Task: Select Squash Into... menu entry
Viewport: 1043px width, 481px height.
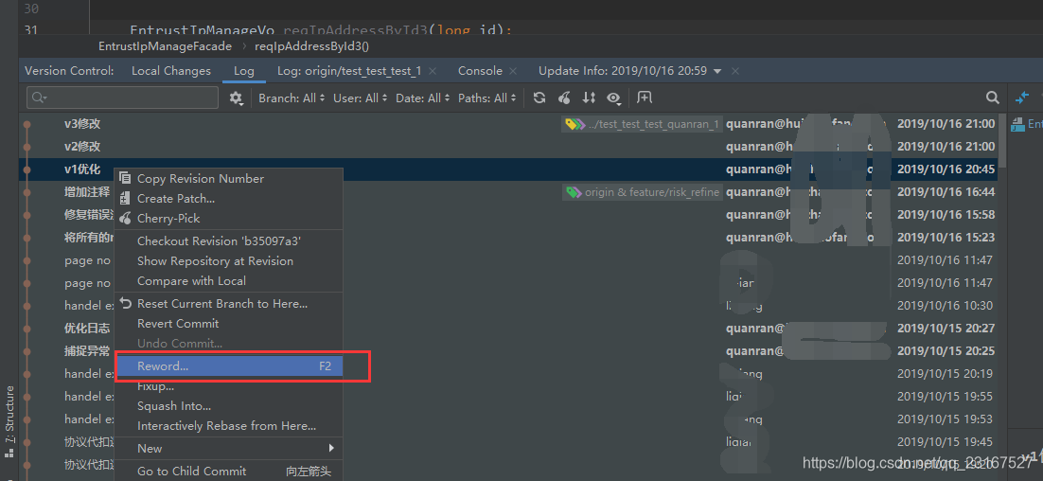Action: coord(229,406)
